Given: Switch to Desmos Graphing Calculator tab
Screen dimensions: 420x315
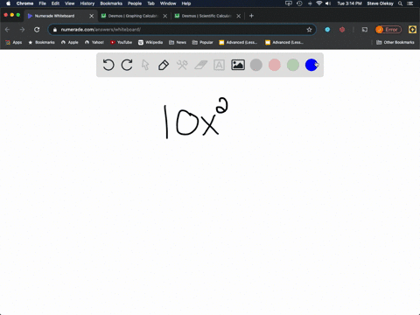Looking at the screenshot, I should point(133,16).
